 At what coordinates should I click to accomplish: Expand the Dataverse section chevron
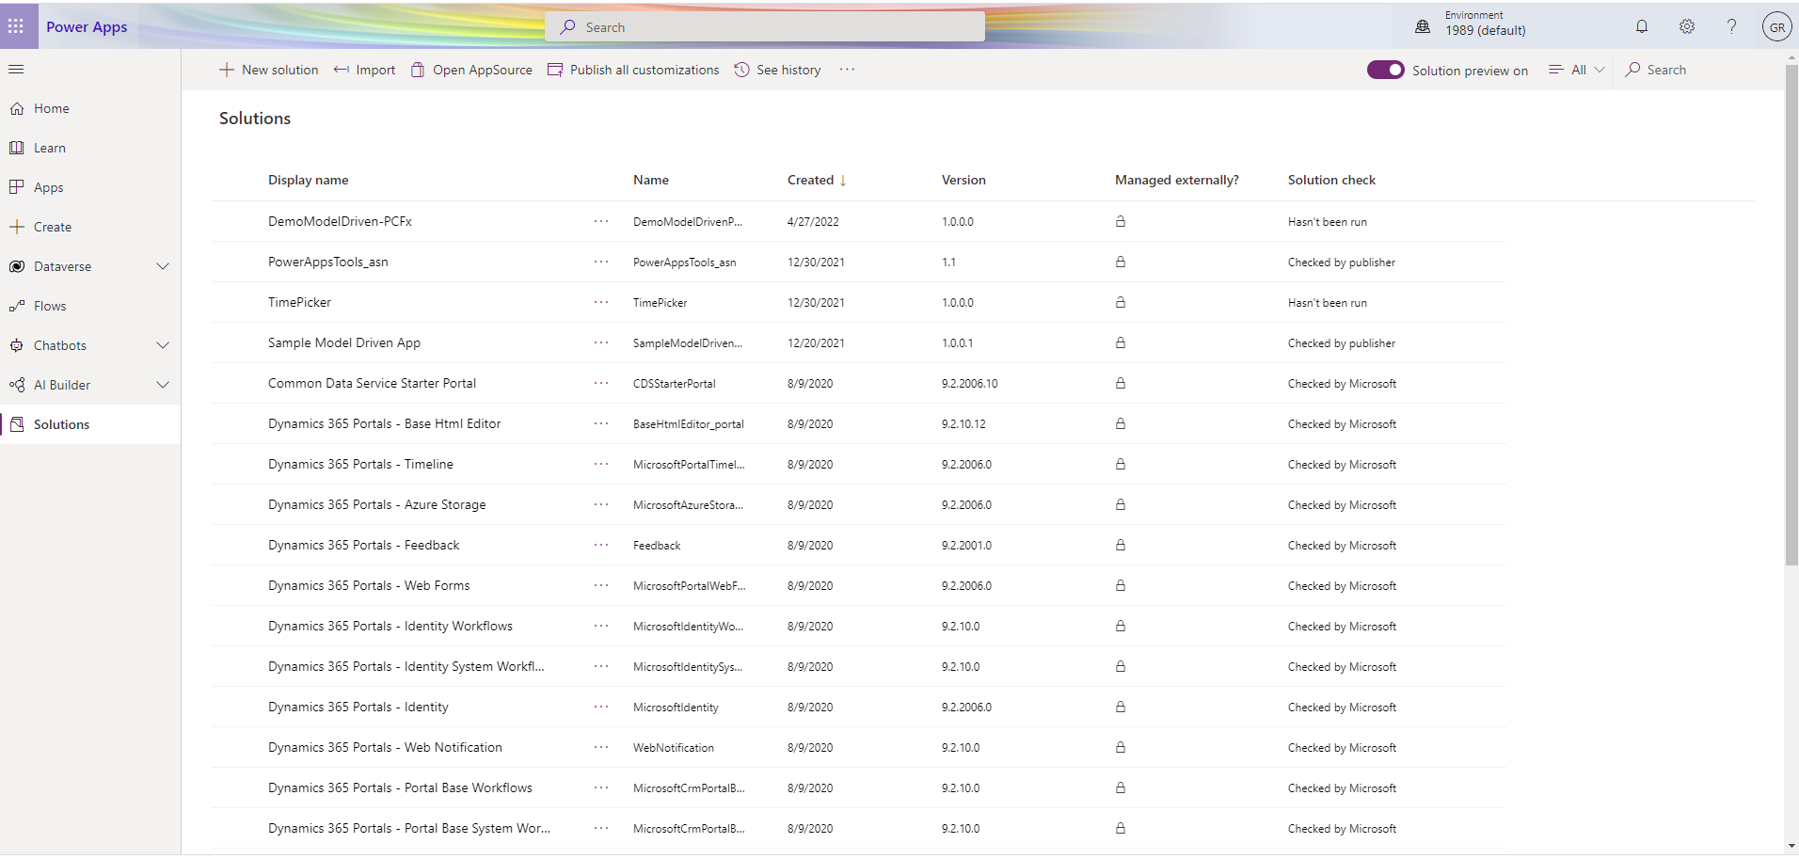[162, 266]
